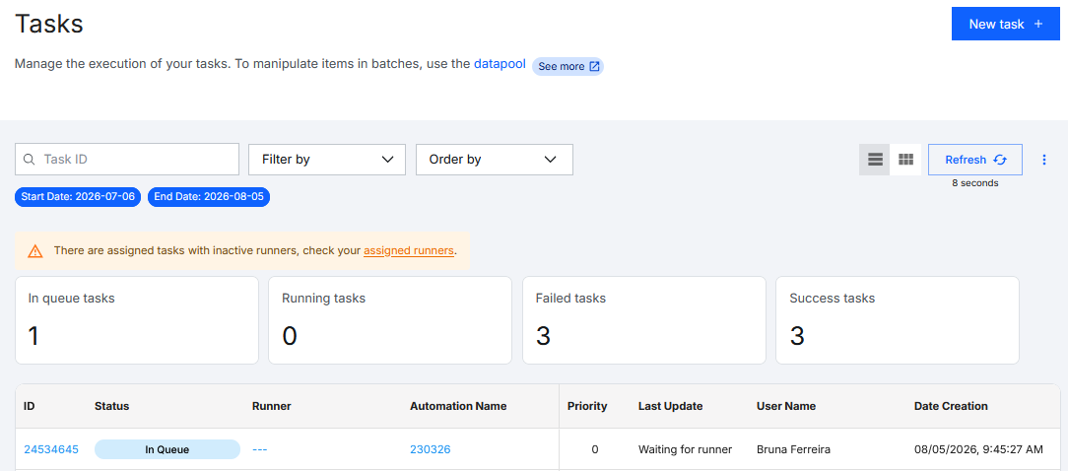Click the Automation Name column header
Screen dimensions: 1068x471
[458, 406]
